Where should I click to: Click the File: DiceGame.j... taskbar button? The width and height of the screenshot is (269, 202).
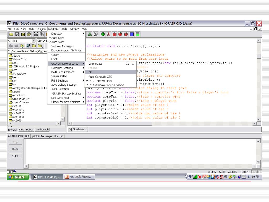[47, 177]
